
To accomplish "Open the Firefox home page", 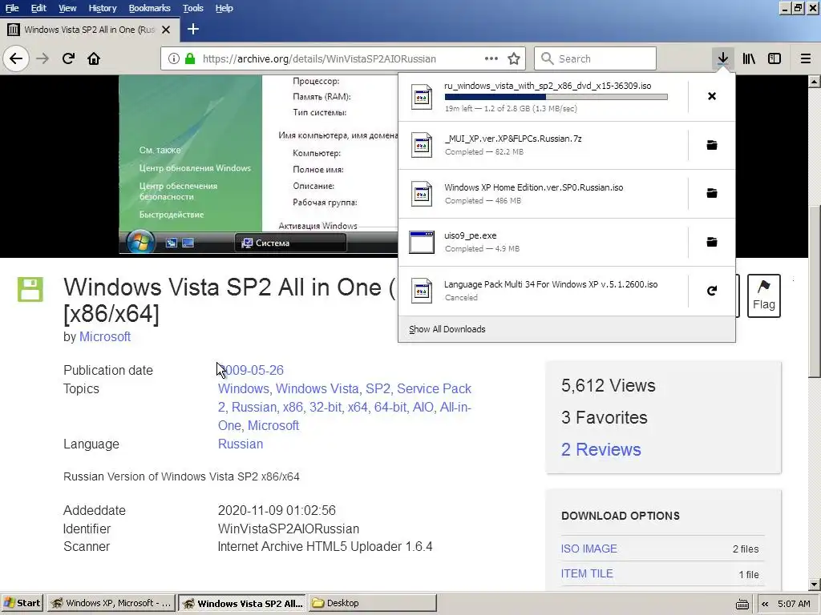I will tap(94, 58).
